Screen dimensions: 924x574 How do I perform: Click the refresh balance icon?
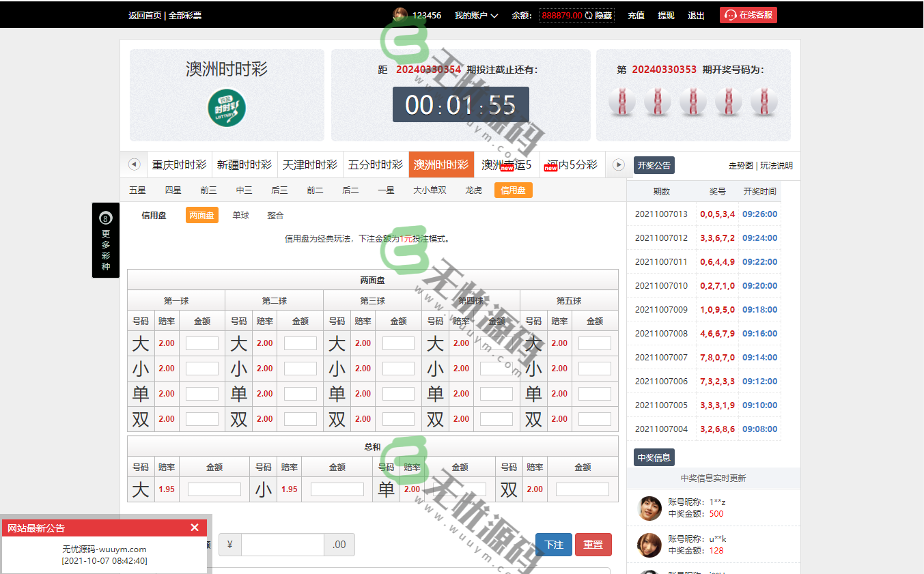[589, 15]
